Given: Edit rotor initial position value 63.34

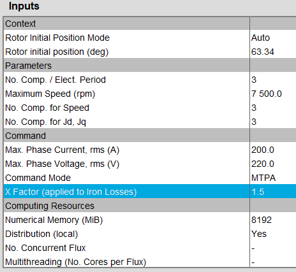Looking at the screenshot, I should (273, 52).
